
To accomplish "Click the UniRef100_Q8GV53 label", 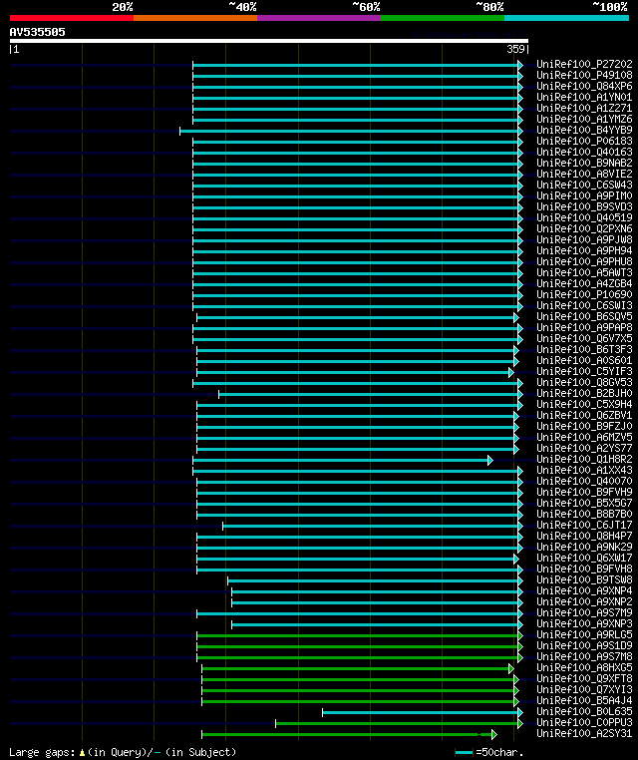I will [x=584, y=382].
